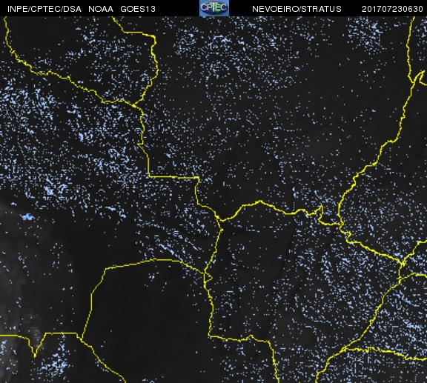Viewport: 427px width, 383px height.
Task: Select the GOES13 satellite label
Action: [138, 9]
